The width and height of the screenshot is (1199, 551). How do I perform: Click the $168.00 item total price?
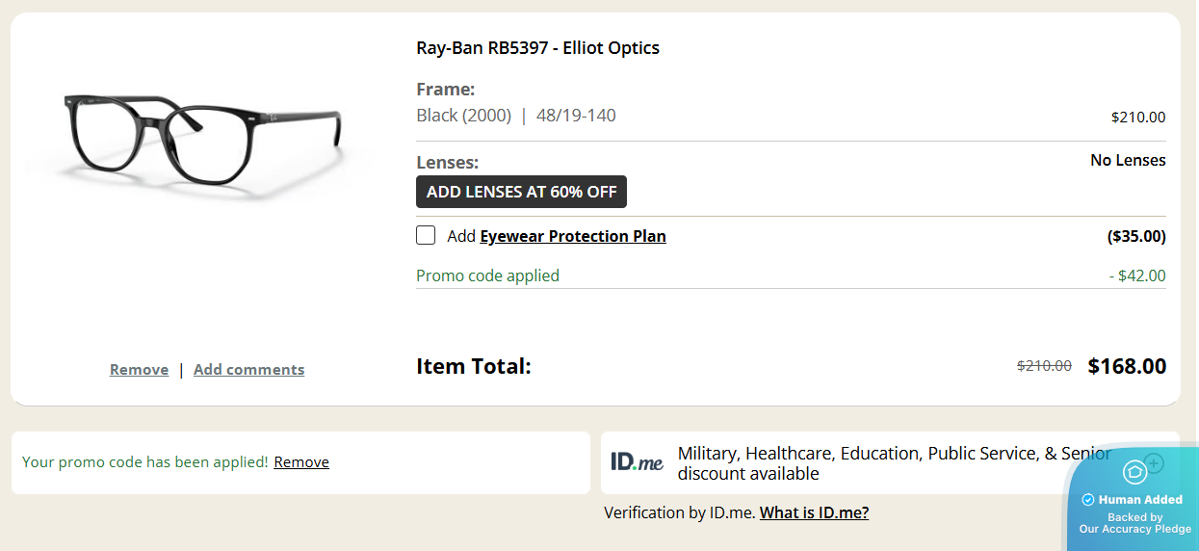(x=1127, y=367)
